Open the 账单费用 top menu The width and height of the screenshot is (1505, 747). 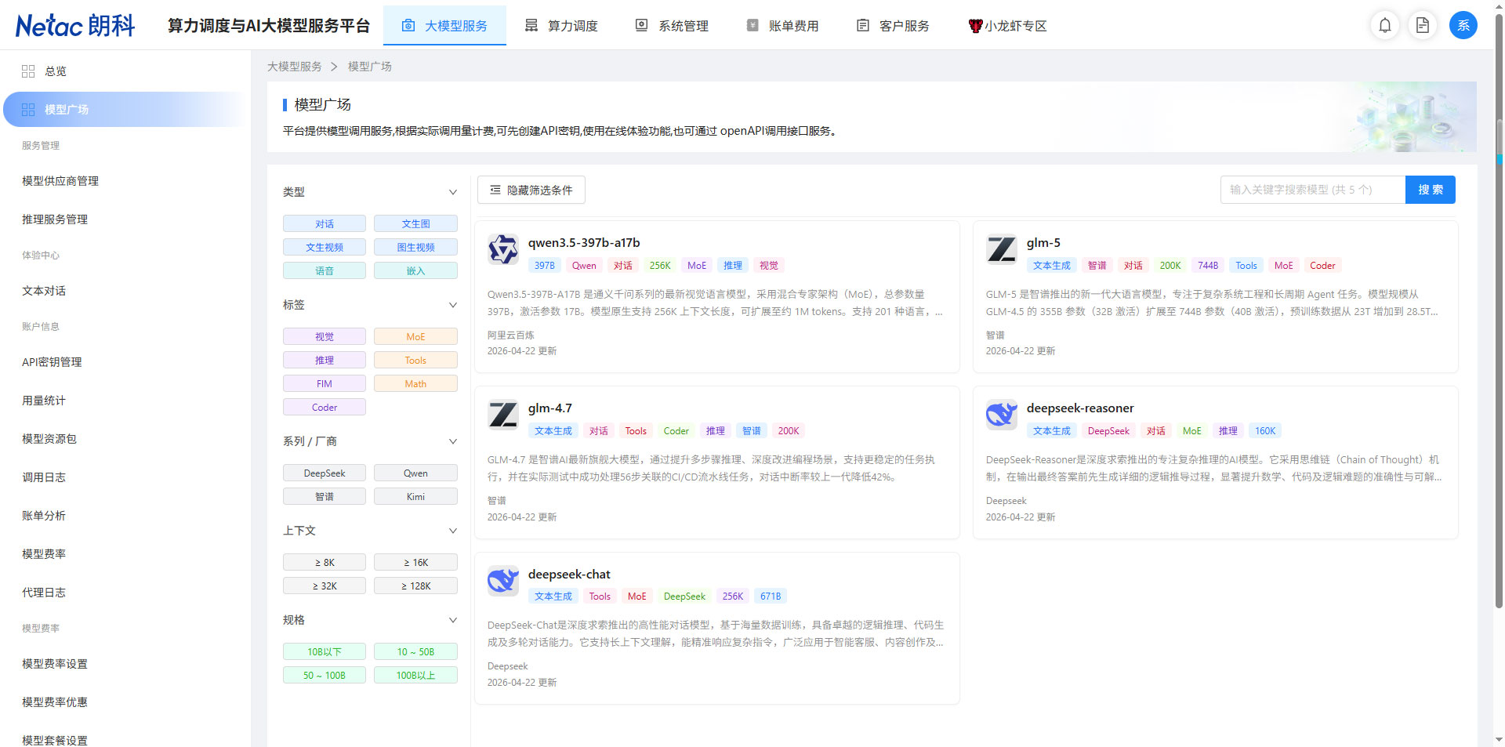782,26
